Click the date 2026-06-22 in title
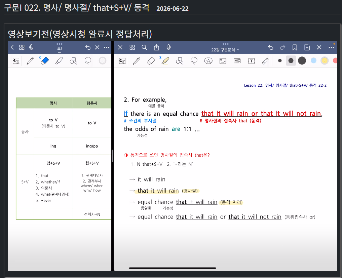 pos(172,8)
